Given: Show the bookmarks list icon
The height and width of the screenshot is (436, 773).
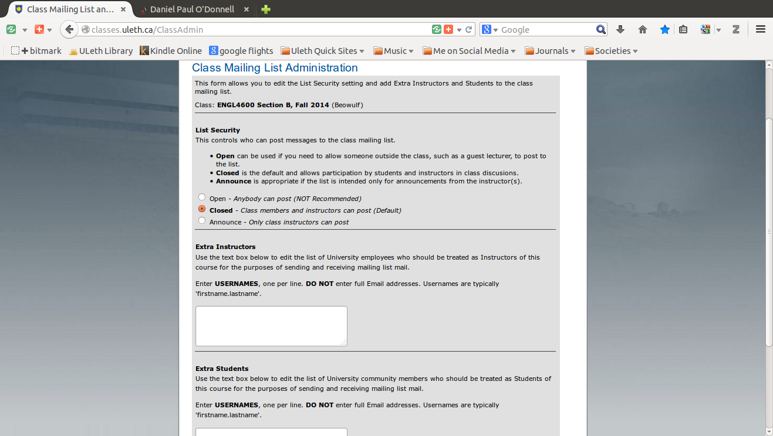Looking at the screenshot, I should 683,29.
